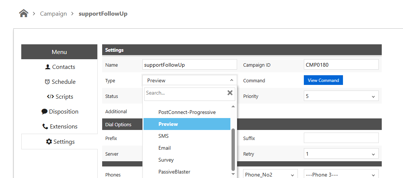Select Settings with the gear icon
The width and height of the screenshot is (403, 178).
pyautogui.click(x=60, y=142)
